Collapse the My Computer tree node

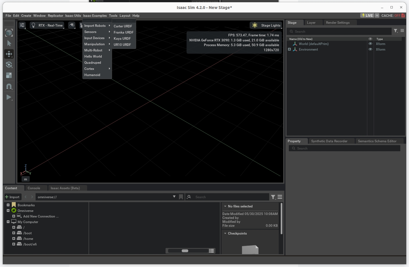pos(8,222)
